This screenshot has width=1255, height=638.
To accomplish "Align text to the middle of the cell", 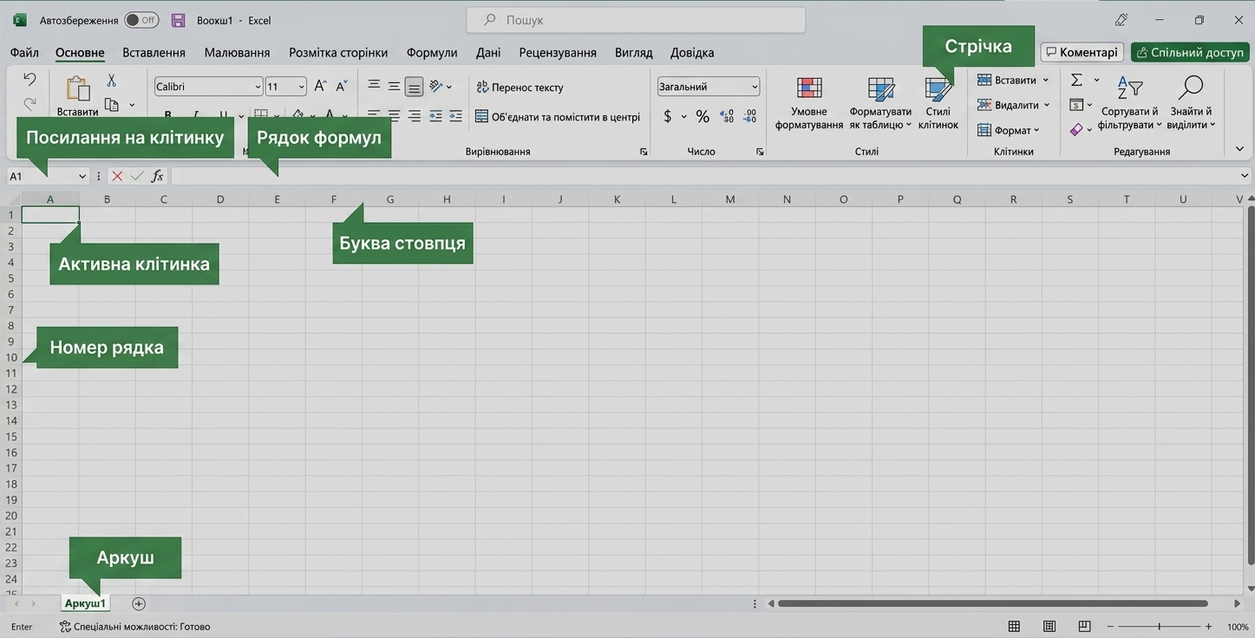I will [x=394, y=86].
